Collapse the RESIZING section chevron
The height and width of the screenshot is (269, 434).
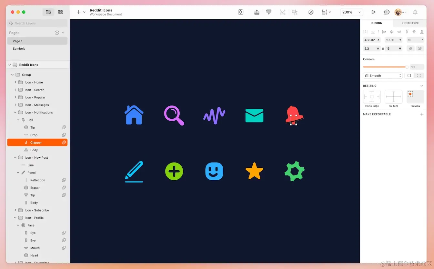click(x=422, y=86)
